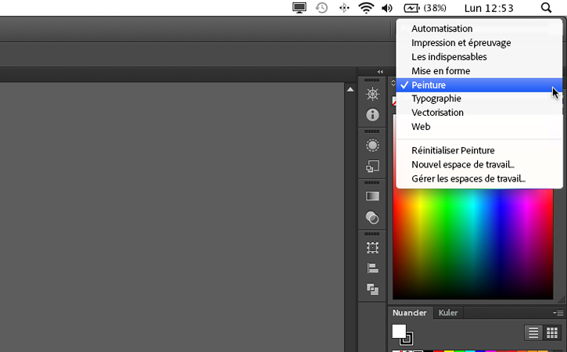
Task: Choose Nouvel espace de travail…
Action: [x=479, y=164]
